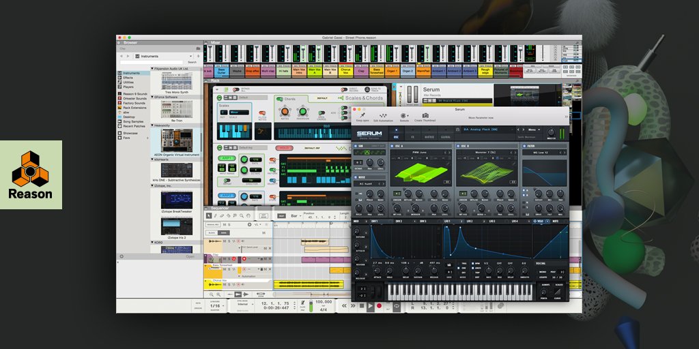This screenshot has width=699, height=349.
Task: Select ENV 2 tab in Serum
Action: tap(399, 222)
